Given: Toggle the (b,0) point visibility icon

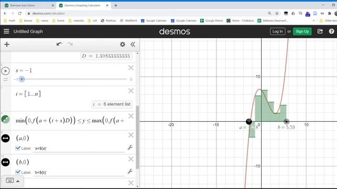Looking at the screenshot, I should click(5, 162).
